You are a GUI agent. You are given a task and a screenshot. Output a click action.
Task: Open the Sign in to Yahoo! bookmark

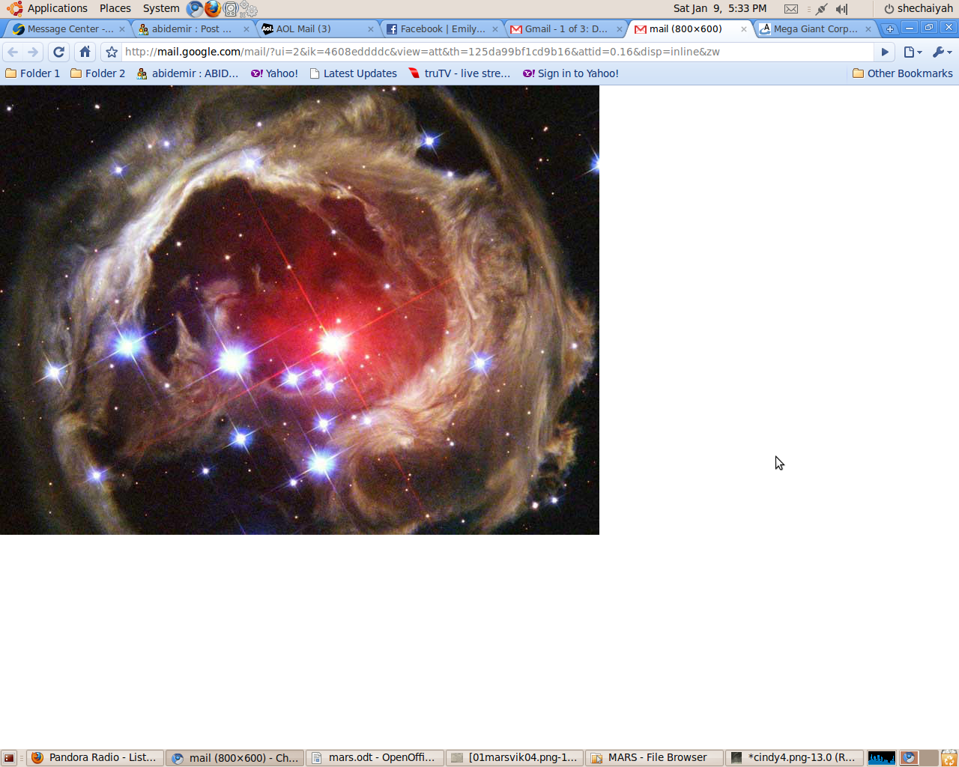coord(571,73)
